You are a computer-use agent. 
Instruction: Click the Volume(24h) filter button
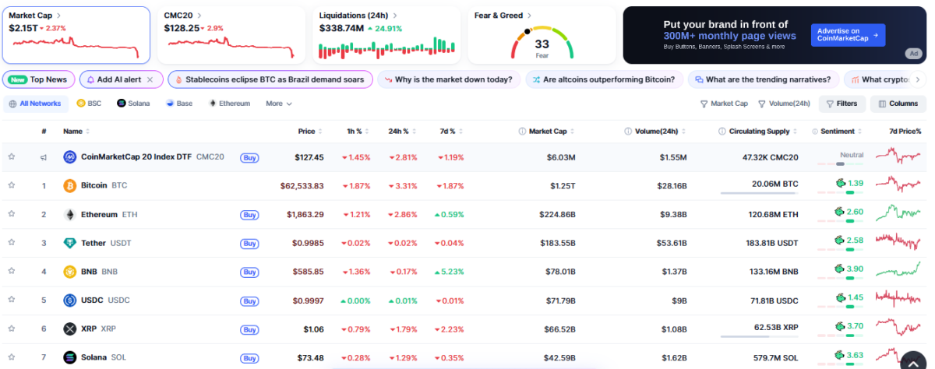pos(784,104)
